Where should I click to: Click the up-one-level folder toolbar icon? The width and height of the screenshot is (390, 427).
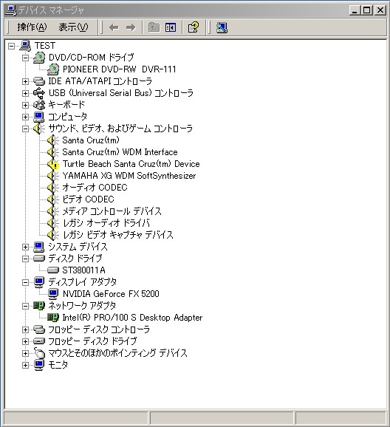point(154,27)
